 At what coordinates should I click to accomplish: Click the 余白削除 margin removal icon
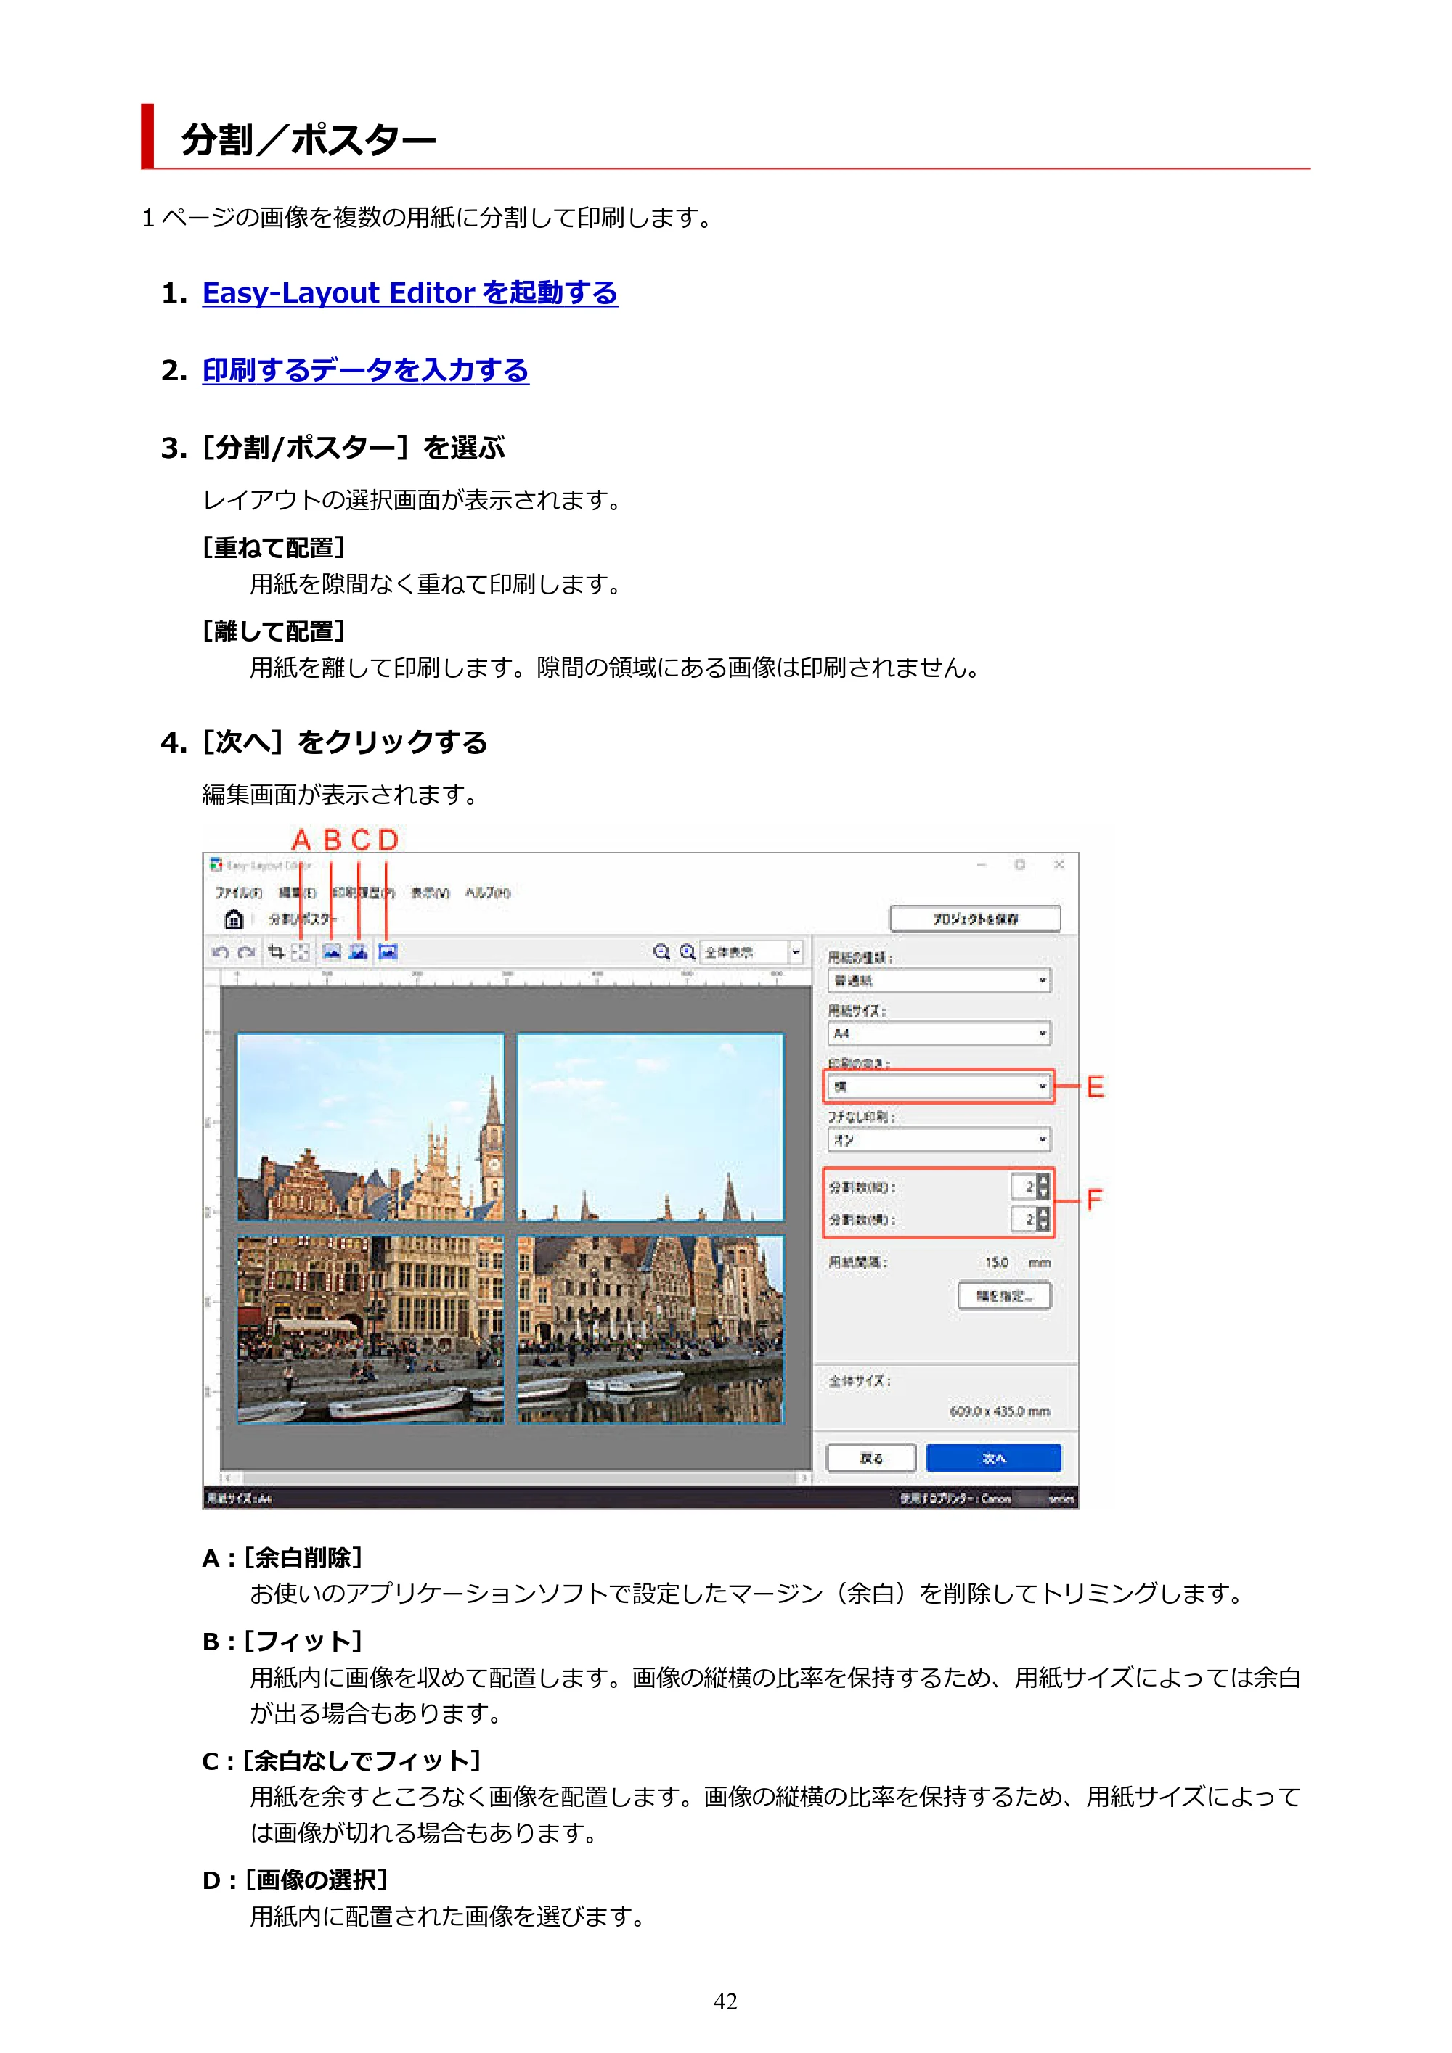coord(301,952)
